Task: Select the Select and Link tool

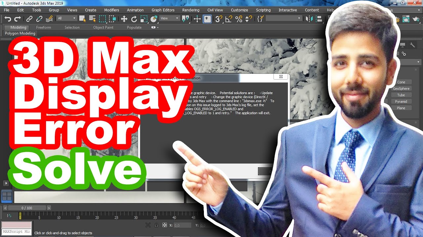Action: coord(29,19)
